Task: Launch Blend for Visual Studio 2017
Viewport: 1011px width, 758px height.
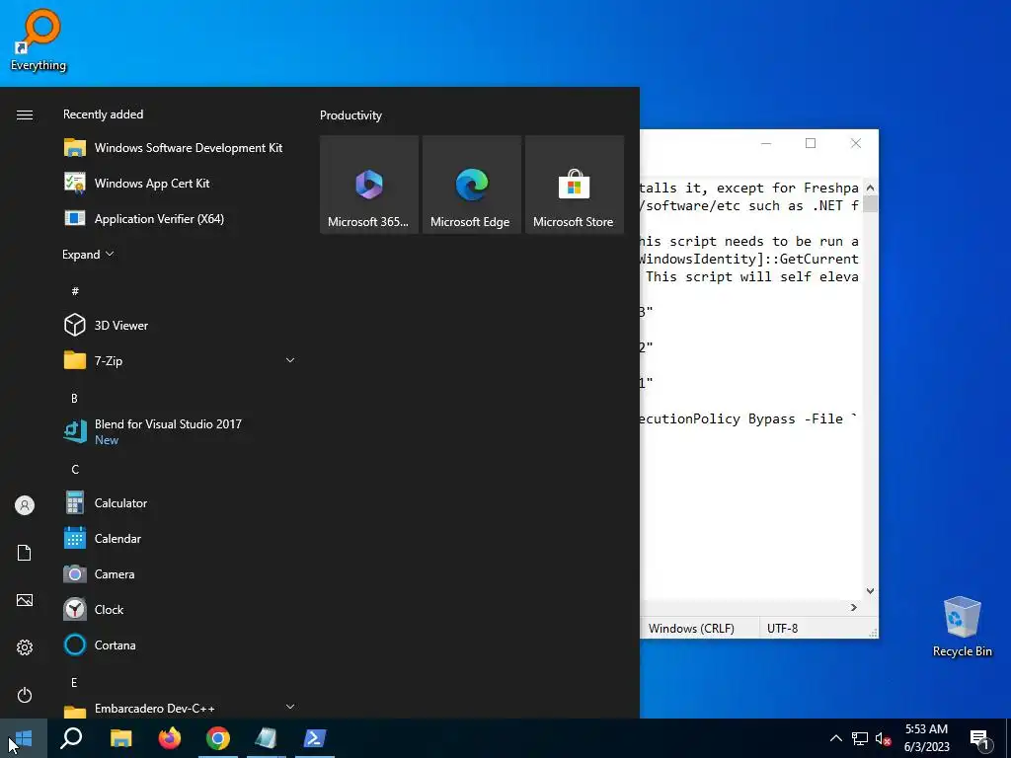Action: [180, 431]
